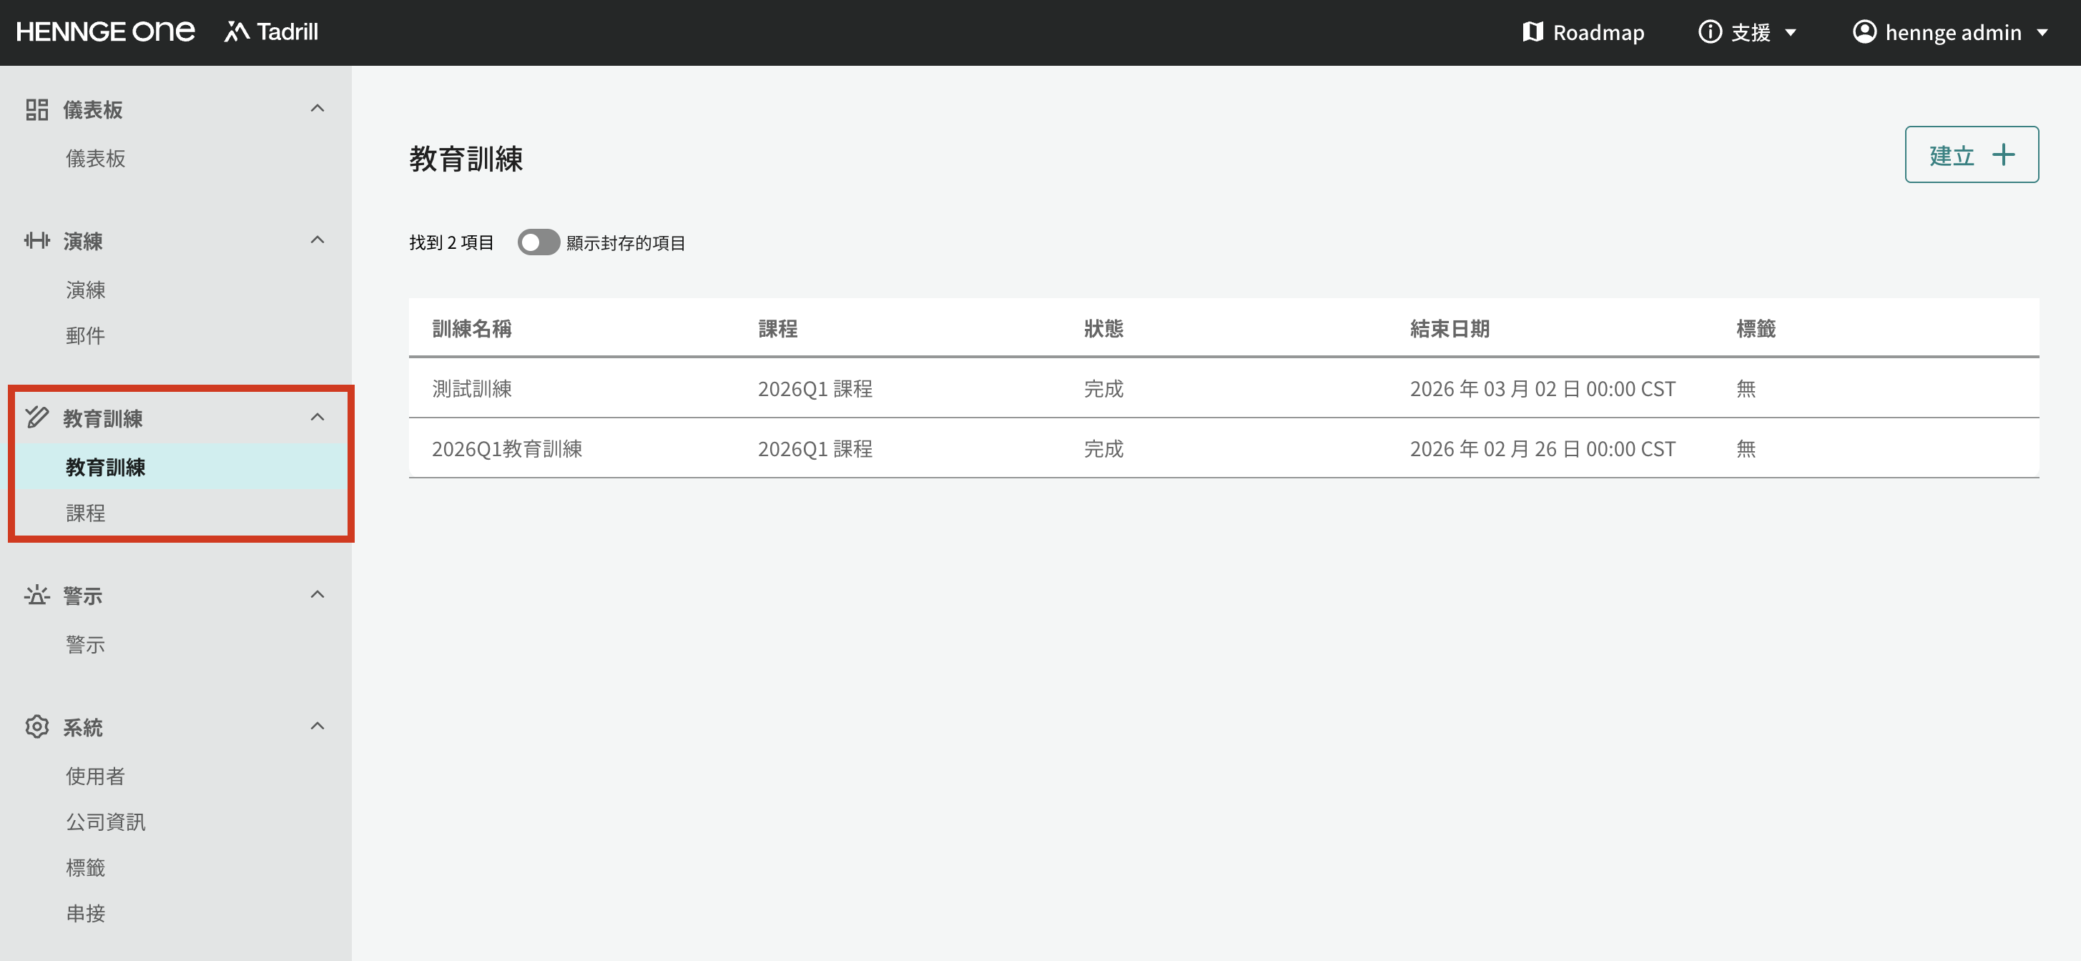Click the 演練 sliders icon in sidebar
The width and height of the screenshot is (2081, 961).
(x=36, y=240)
